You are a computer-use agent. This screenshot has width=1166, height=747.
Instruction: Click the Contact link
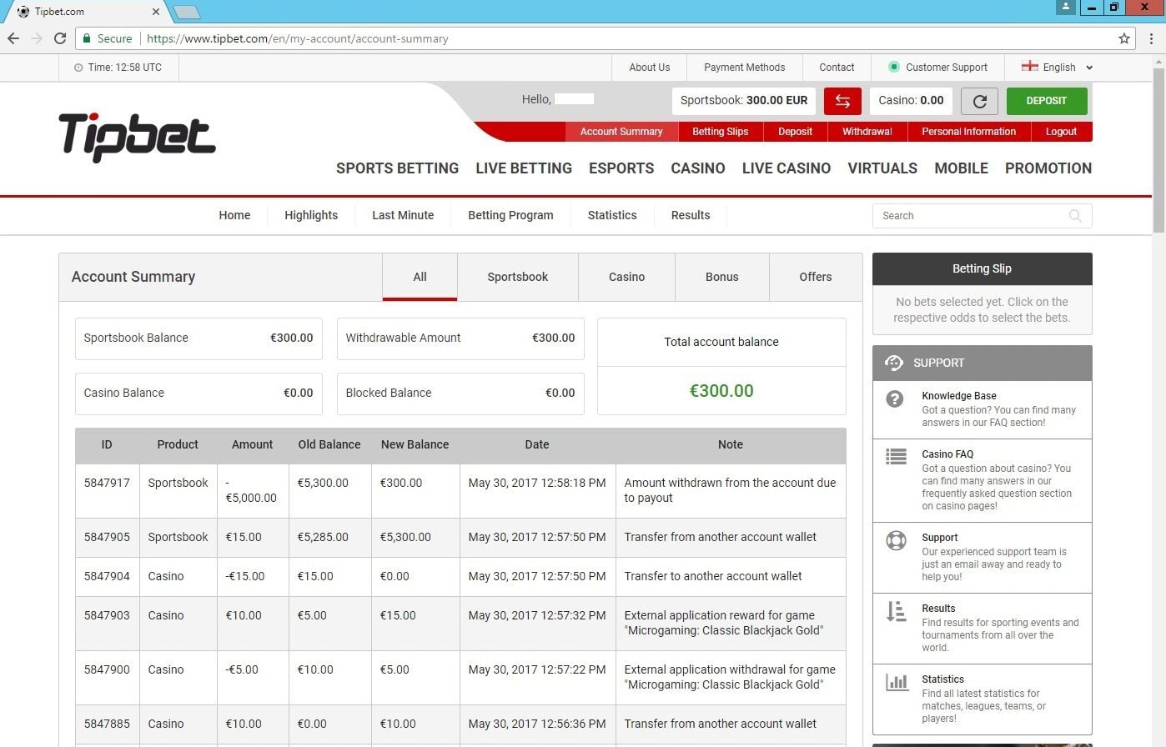(837, 68)
